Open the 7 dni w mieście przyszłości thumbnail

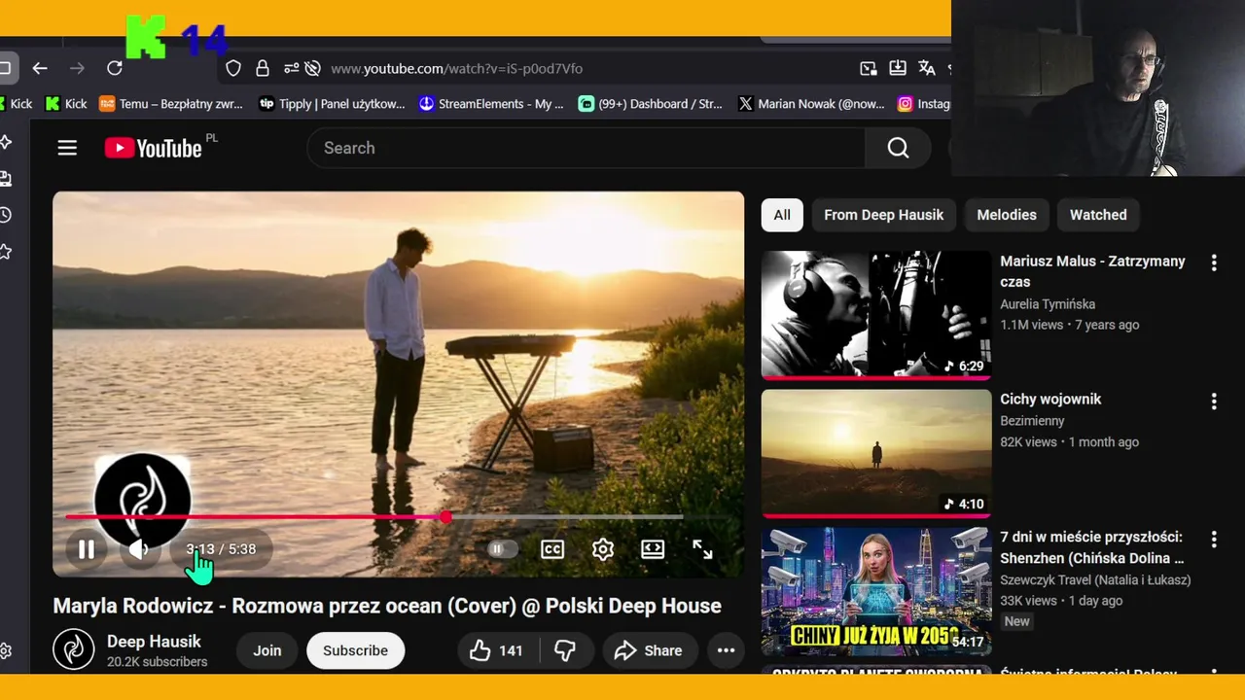point(875,592)
